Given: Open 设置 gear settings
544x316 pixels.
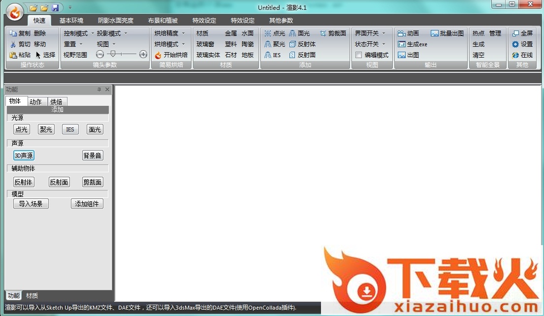Looking at the screenshot, I should point(522,44).
